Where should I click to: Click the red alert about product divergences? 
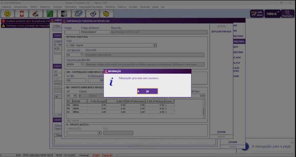point(25,21)
